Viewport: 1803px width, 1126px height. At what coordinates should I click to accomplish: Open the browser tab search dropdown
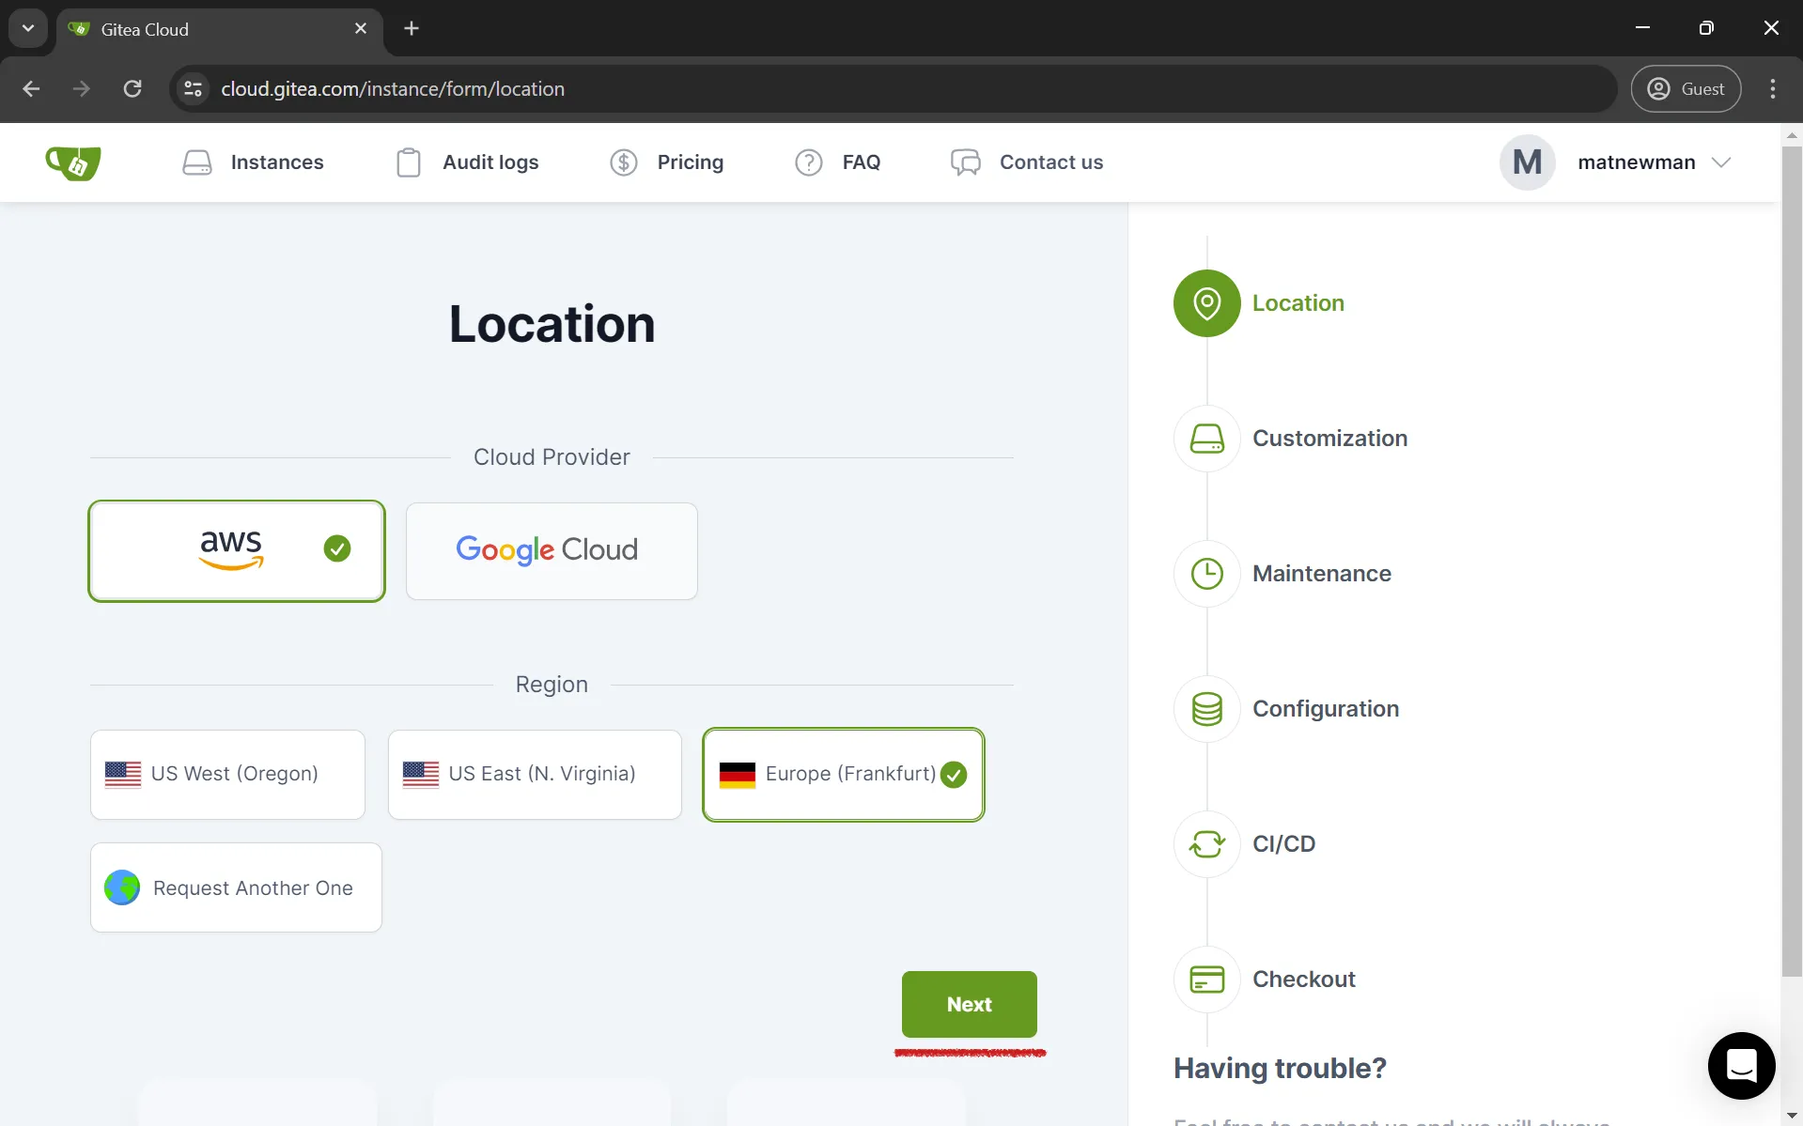tap(27, 27)
